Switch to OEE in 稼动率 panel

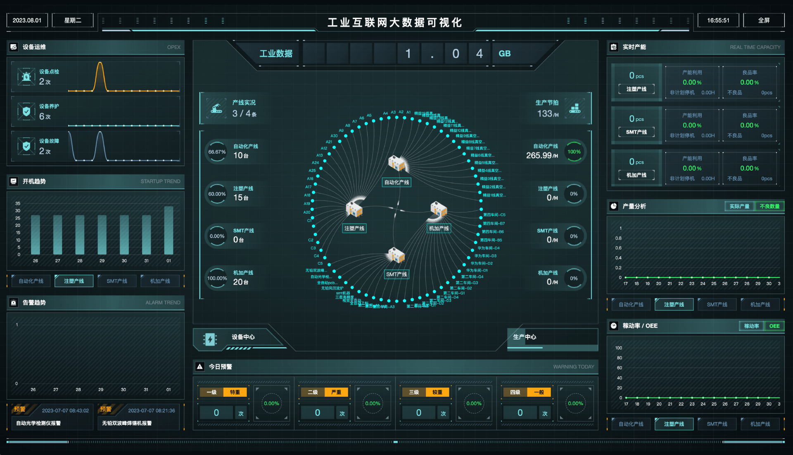tap(774, 326)
